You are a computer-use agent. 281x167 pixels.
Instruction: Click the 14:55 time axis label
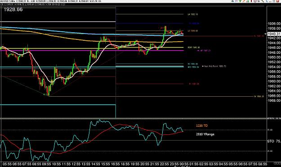(95, 164)
